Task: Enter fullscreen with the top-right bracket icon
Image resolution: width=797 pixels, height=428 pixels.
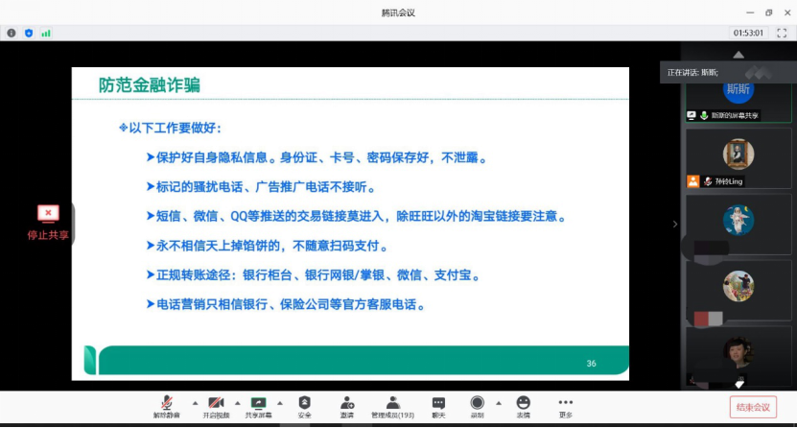Action: pos(782,33)
